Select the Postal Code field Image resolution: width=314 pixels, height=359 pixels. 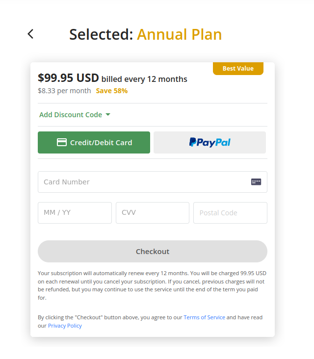230,213
